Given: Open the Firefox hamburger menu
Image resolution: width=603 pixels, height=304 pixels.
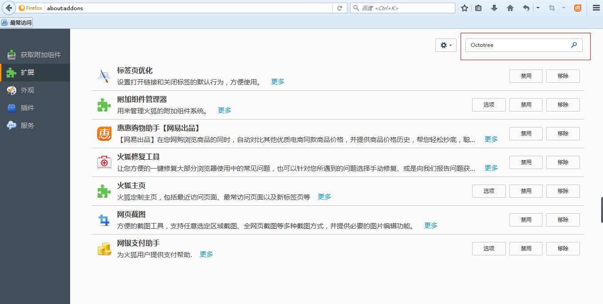Looking at the screenshot, I should click(x=596, y=8).
